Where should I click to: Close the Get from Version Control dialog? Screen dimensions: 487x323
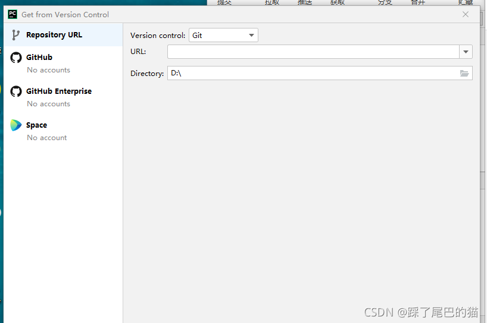pyautogui.click(x=465, y=14)
